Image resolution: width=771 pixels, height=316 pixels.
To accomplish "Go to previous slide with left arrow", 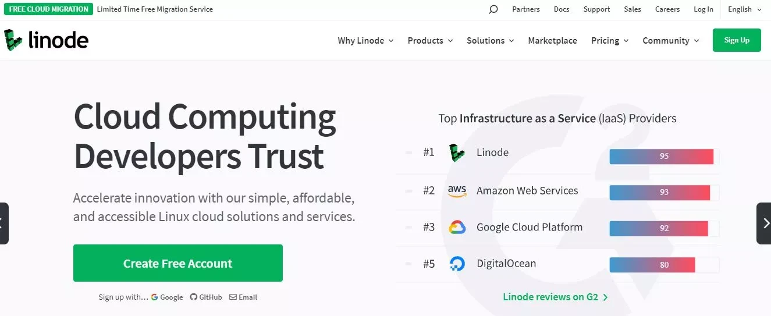I will (x=4, y=223).
